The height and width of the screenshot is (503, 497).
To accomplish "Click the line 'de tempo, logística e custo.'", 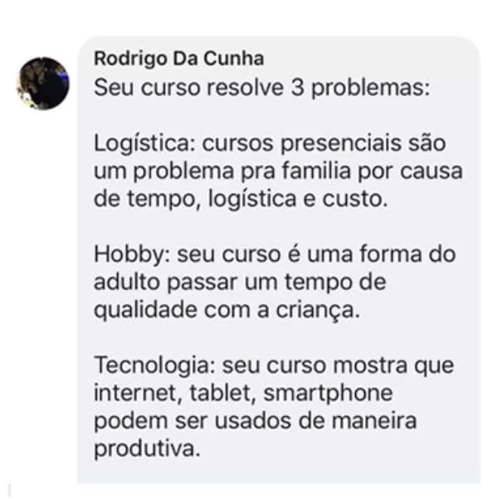I will pyautogui.click(x=241, y=200).
